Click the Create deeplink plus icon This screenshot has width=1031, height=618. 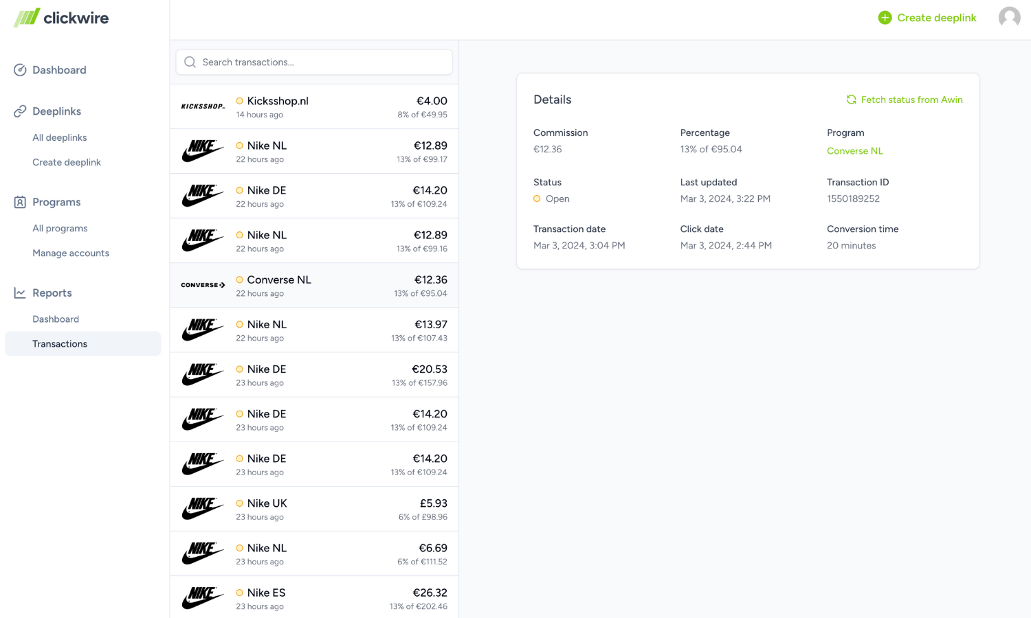pos(885,18)
